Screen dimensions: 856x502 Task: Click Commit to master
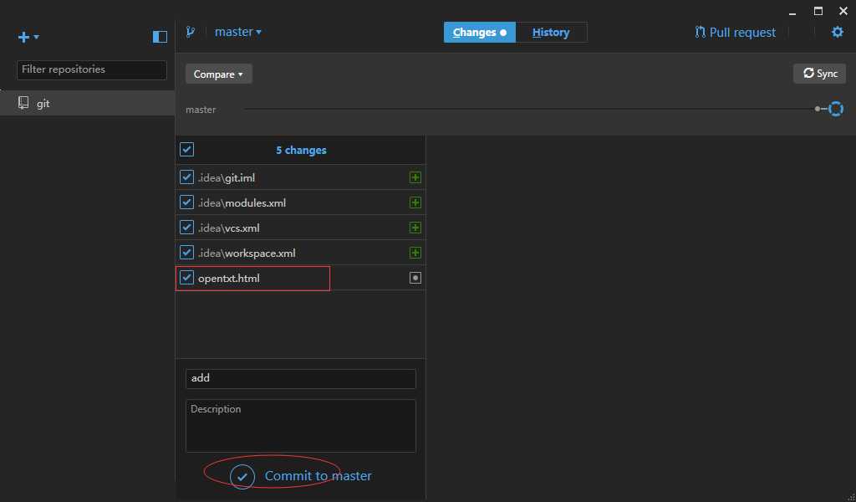pos(300,476)
